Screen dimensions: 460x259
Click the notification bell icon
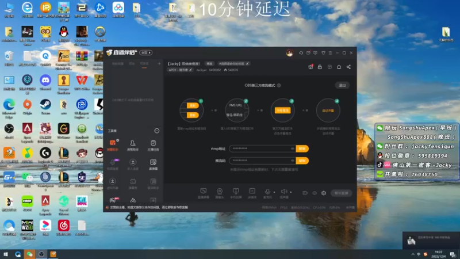pyautogui.click(x=339, y=67)
